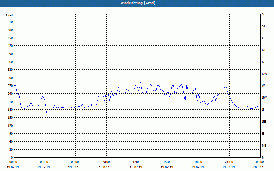Click the 450 y-axis value

10,38
